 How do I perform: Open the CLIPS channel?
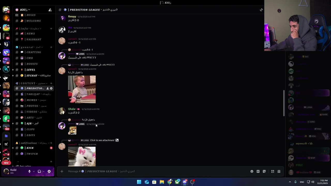pos(34,129)
